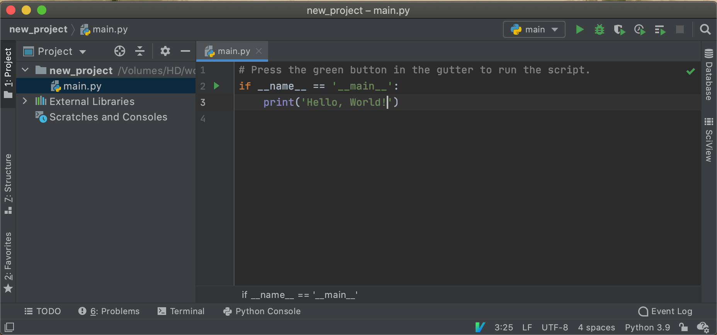Click the Python 3.9 interpreter selector
The height and width of the screenshot is (335, 717).
click(x=647, y=327)
